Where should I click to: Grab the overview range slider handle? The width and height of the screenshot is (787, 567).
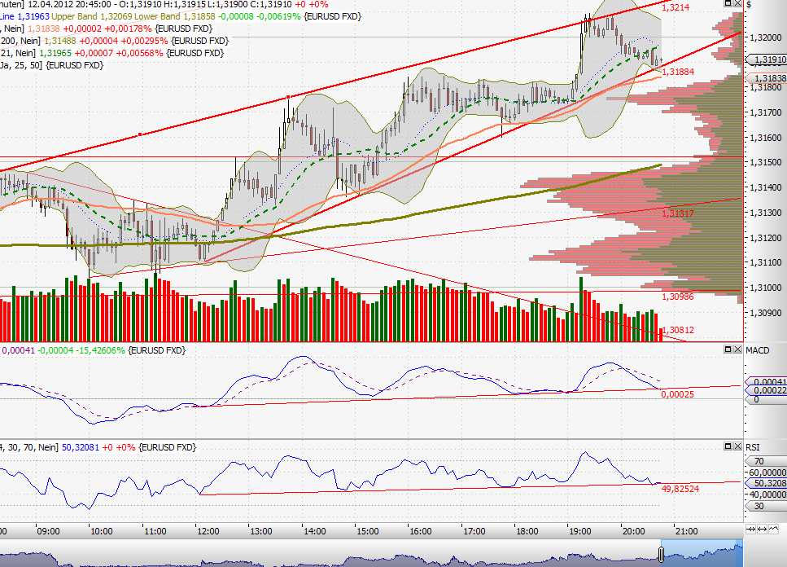pyautogui.click(x=661, y=555)
